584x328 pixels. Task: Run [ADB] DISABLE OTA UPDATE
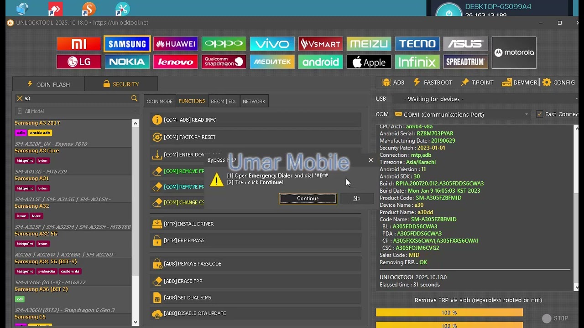(x=255, y=313)
